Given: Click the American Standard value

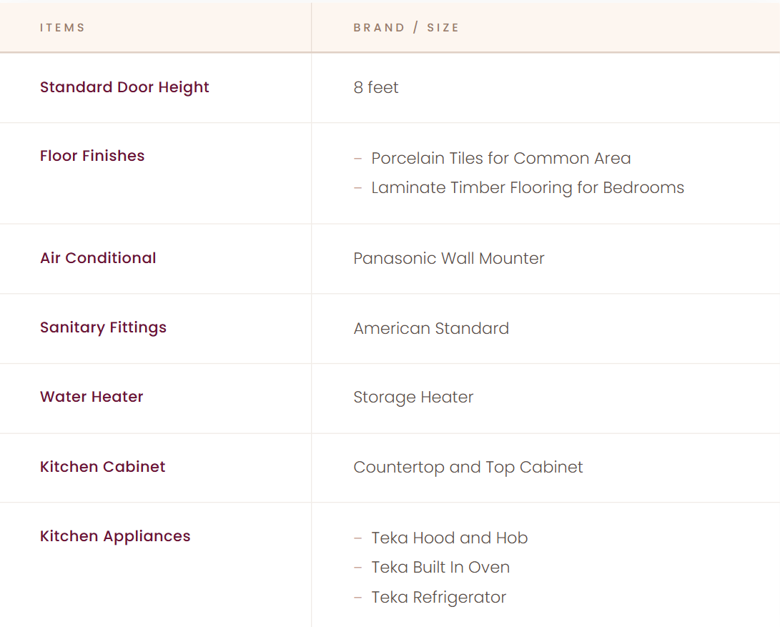Looking at the screenshot, I should pos(431,329).
